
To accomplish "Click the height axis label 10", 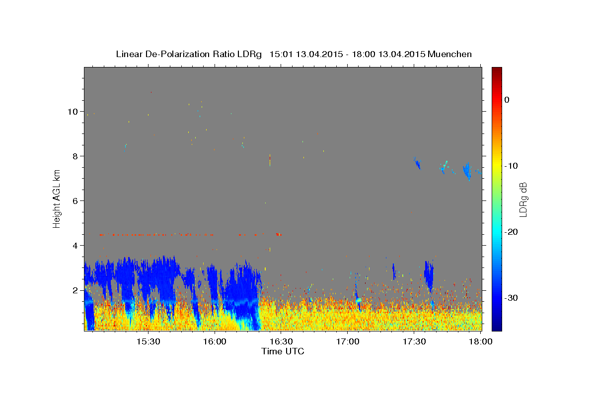I will 73,112.
